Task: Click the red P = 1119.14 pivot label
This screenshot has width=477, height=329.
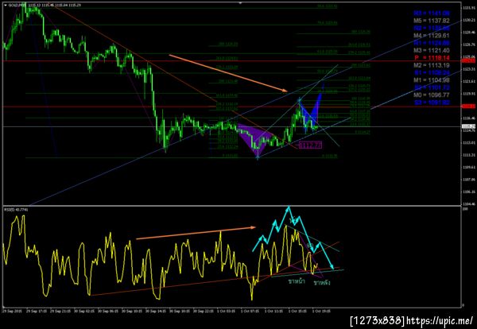Action: click(x=432, y=58)
